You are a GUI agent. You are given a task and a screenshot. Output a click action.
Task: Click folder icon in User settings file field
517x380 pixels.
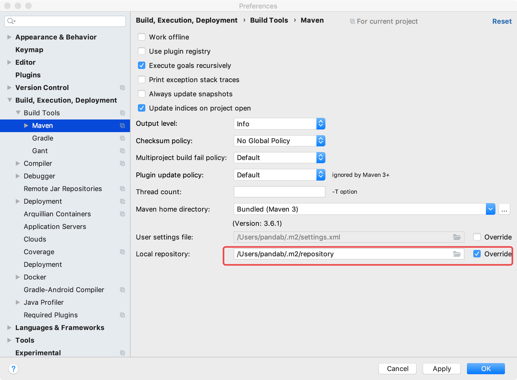click(x=457, y=237)
